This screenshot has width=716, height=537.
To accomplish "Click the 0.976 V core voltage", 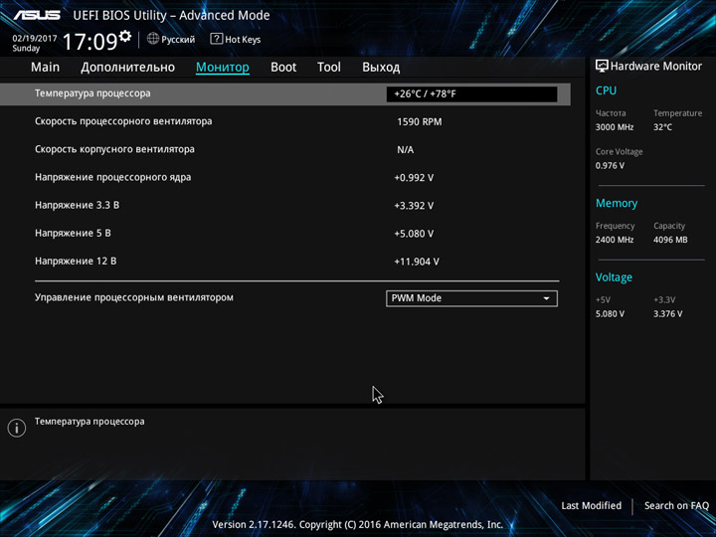I will click(x=610, y=165).
